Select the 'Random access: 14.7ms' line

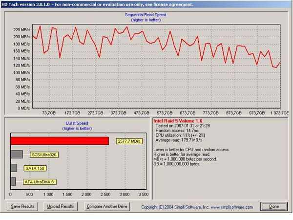pos(177,131)
